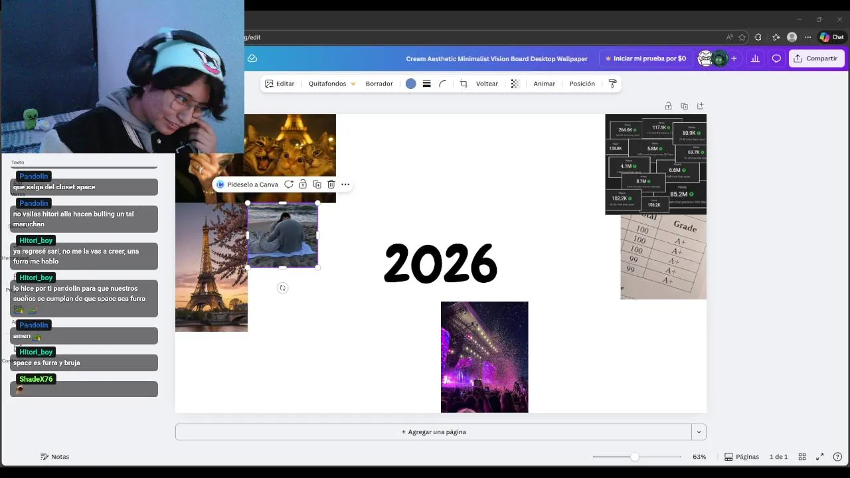This screenshot has width=850, height=478.
Task: Rename the Cream Aesthetic Minimalist design title
Action: 497,58
